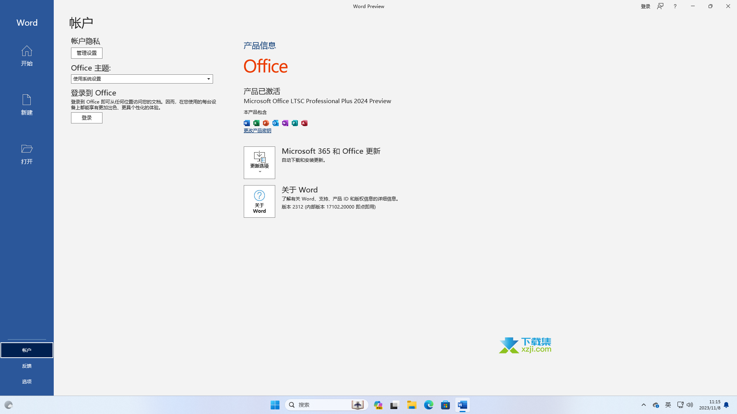Open Task View from the taskbar
Image resolution: width=737 pixels, height=414 pixels.
[x=395, y=405]
